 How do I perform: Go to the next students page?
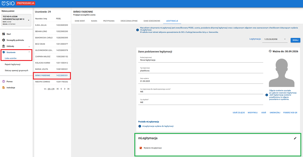coord(65,89)
